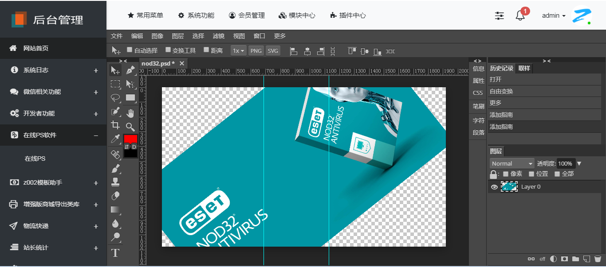
Task: Enable the 自动选择 checkbox
Action: coord(130,50)
